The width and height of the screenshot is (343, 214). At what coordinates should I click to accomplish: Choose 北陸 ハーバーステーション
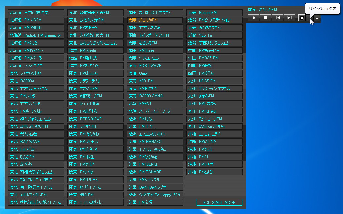click(155, 111)
